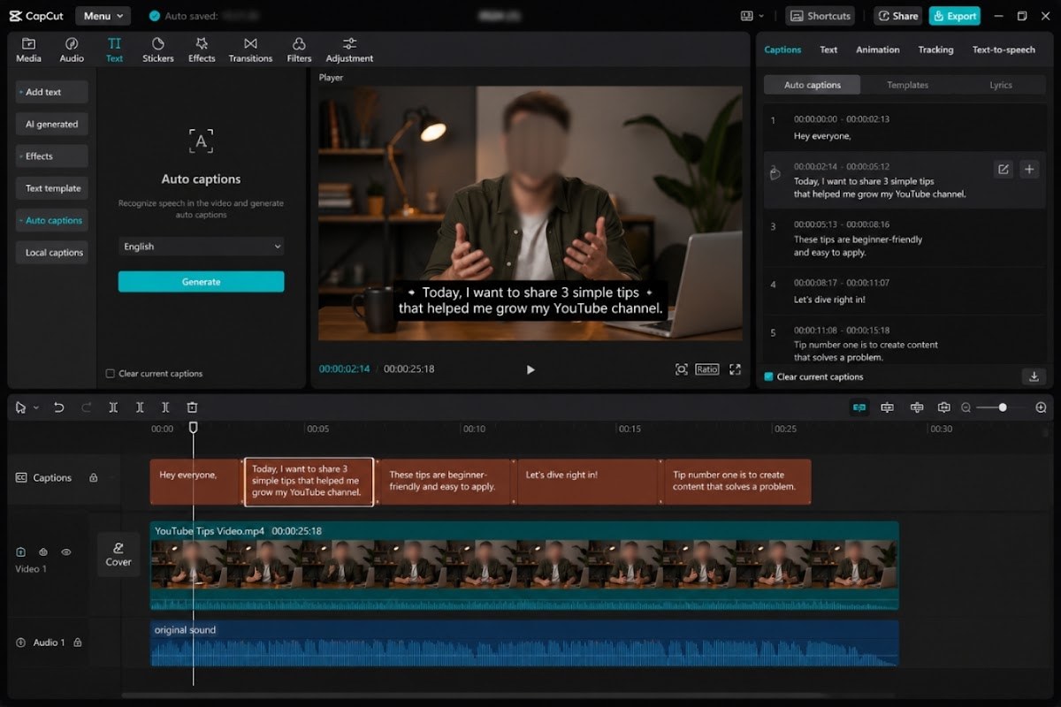
Task: Select the "Let's dive right in!" caption clip
Action: pos(588,482)
